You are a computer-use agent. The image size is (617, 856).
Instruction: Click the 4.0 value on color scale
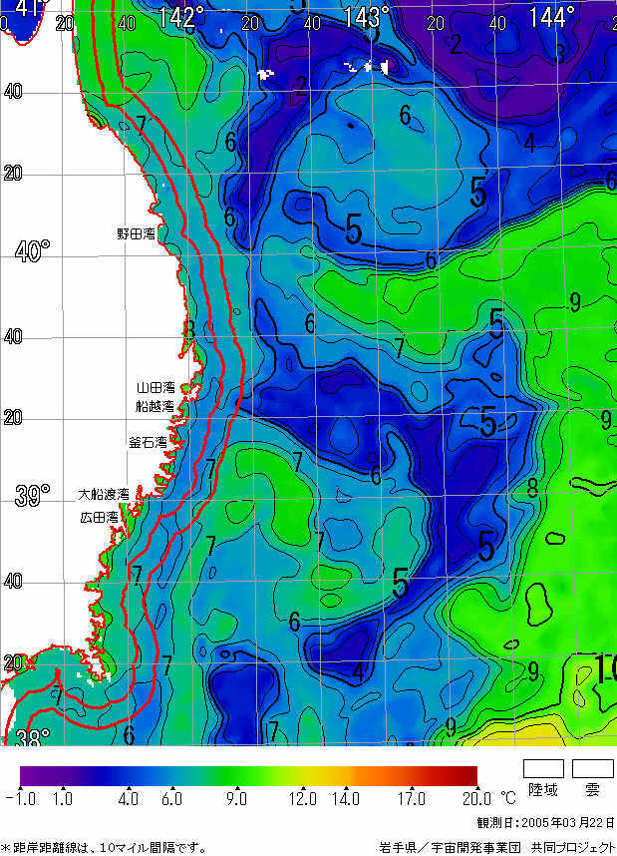click(129, 799)
